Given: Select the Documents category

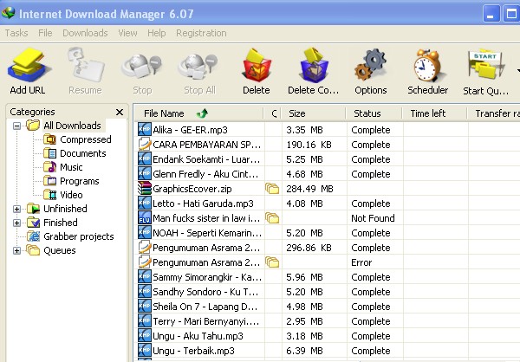Looking at the screenshot, I should point(83,153).
